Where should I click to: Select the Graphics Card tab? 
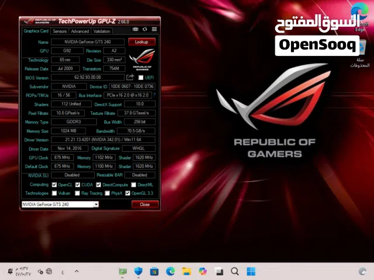[36, 31]
